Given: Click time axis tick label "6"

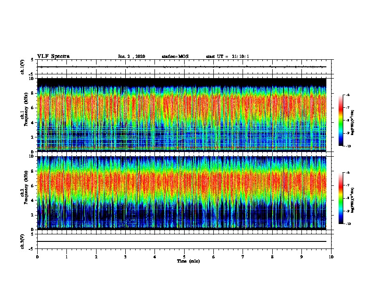Looking at the screenshot, I should pyautogui.click(x=214, y=257).
